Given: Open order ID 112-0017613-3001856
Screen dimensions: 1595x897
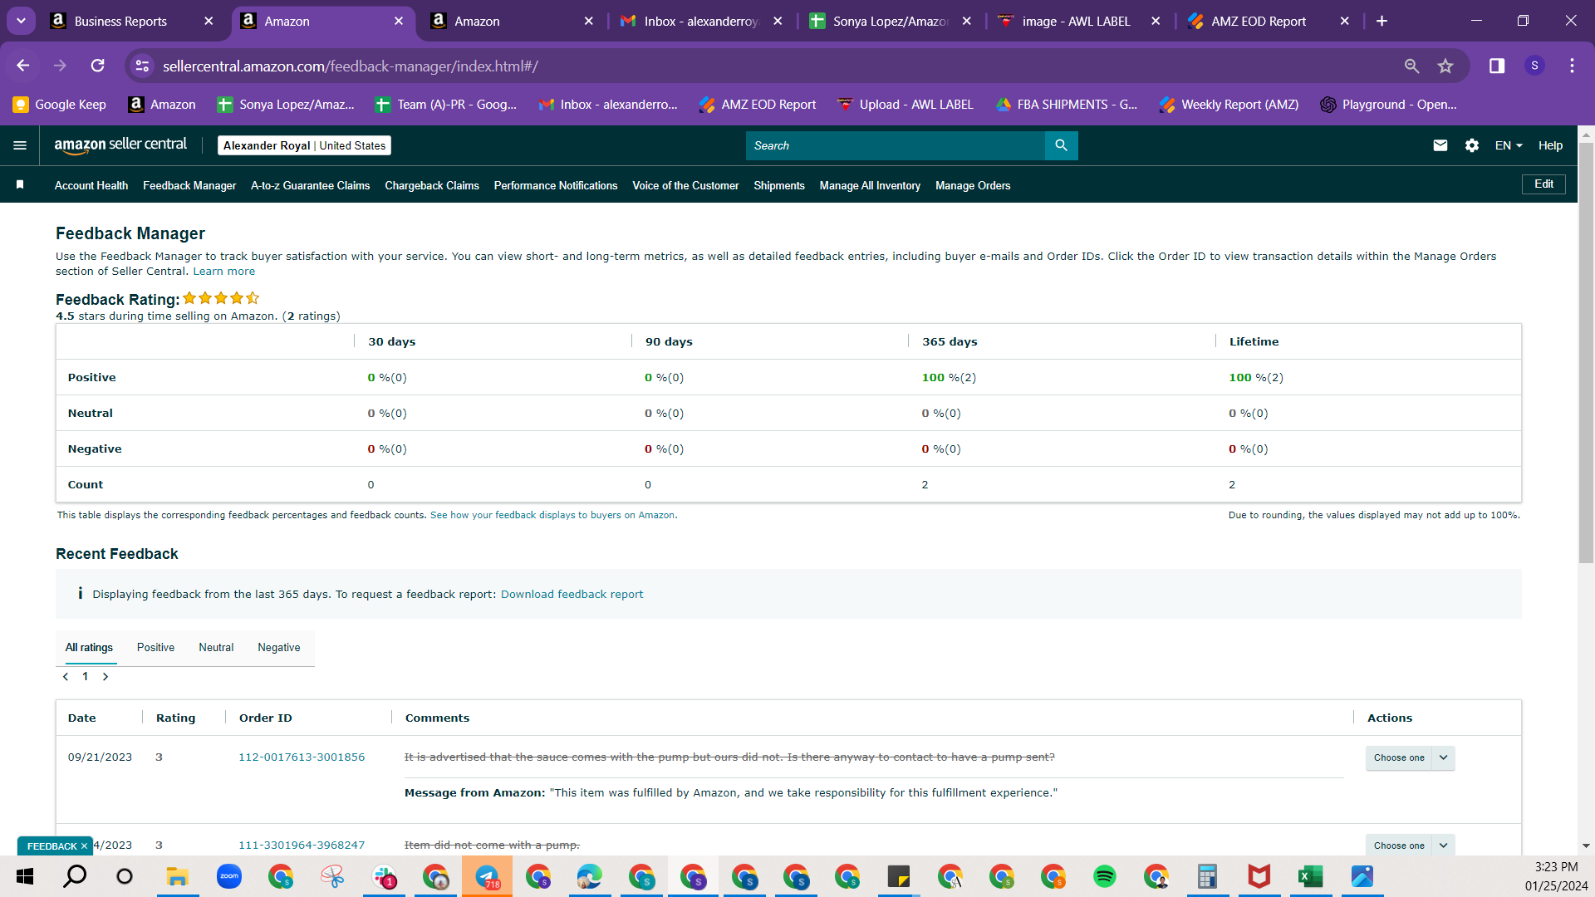Looking at the screenshot, I should [302, 757].
